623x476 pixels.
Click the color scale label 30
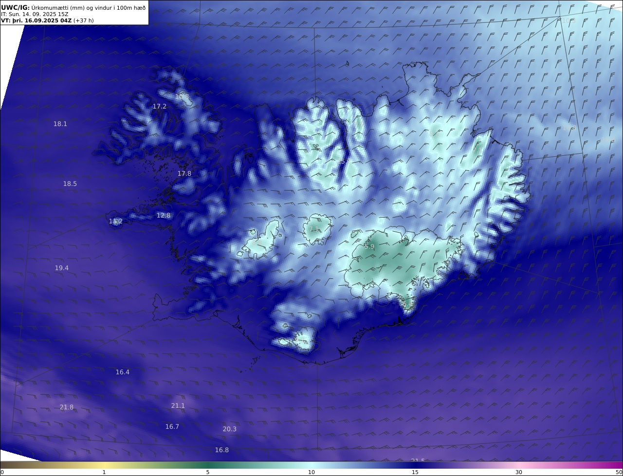pyautogui.click(x=519, y=472)
